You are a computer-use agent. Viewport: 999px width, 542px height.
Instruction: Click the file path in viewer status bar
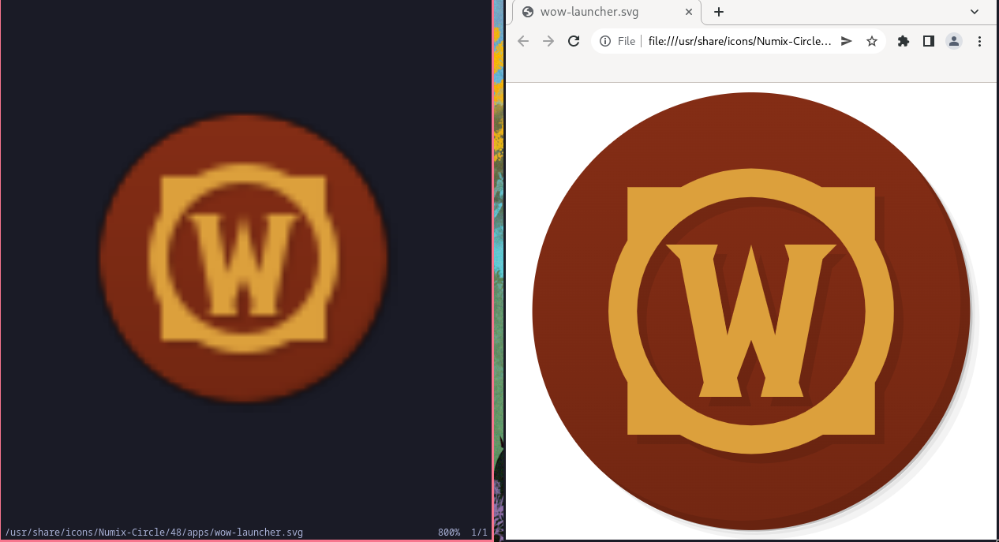click(x=154, y=533)
